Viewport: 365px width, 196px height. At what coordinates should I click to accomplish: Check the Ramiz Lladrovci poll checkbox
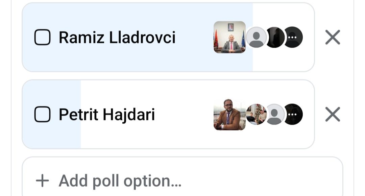tap(42, 37)
